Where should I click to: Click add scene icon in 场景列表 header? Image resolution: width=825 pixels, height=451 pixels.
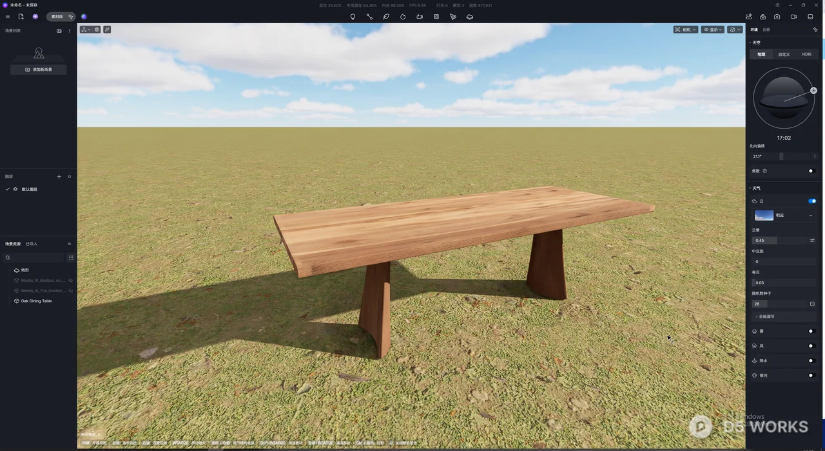coord(59,31)
